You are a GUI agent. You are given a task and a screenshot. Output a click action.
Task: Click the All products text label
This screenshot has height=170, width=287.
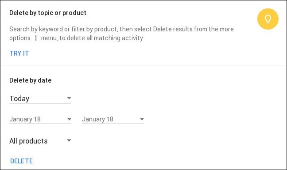coord(28,141)
